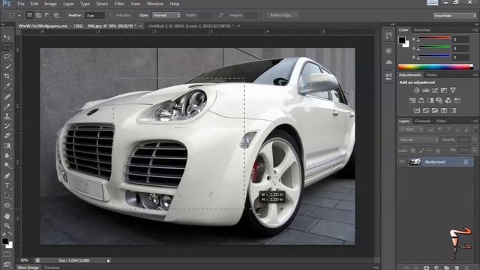Select the Pen tool
The image size is (480, 270).
click(x=7, y=176)
